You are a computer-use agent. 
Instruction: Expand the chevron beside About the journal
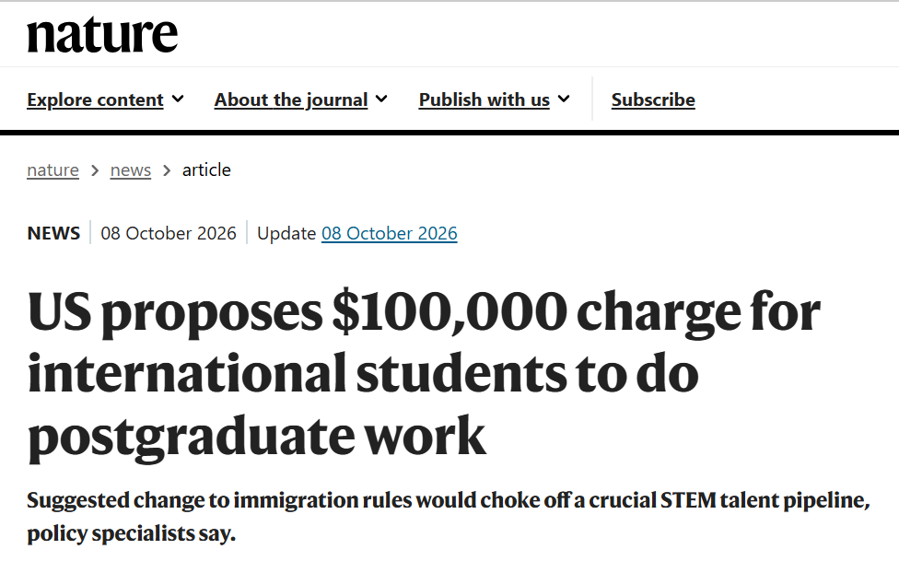pos(381,99)
